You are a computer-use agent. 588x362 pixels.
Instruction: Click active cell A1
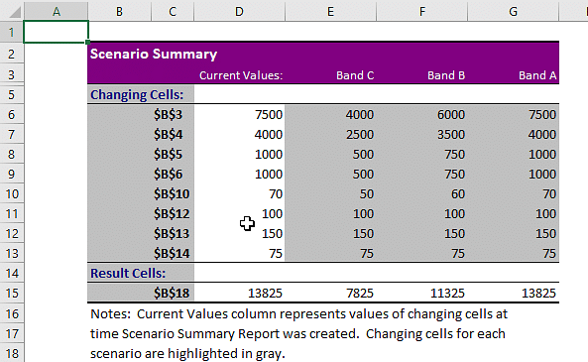[56, 32]
